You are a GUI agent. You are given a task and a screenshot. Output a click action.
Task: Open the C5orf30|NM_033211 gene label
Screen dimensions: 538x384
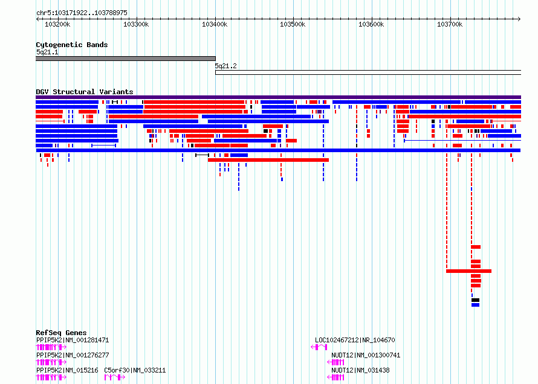pyautogui.click(x=135, y=370)
